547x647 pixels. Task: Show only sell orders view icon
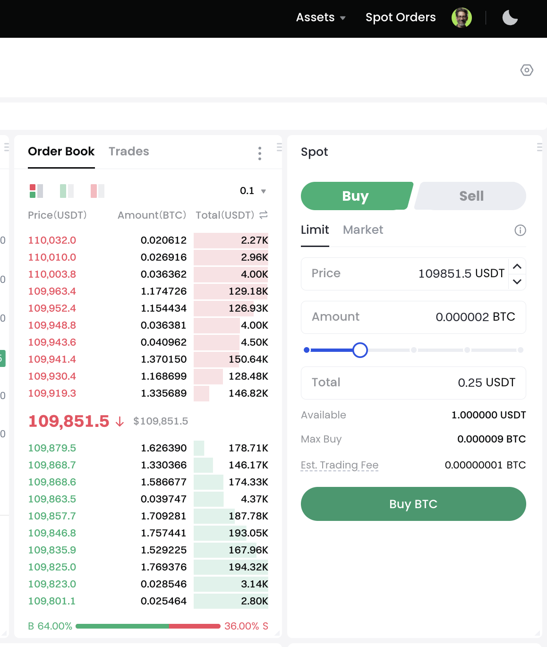tap(97, 191)
